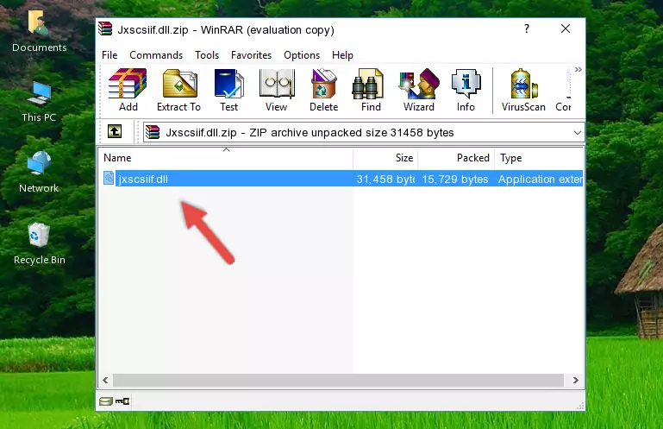Show archive Info
Viewport: 663px width, 429px height.
coord(466,90)
